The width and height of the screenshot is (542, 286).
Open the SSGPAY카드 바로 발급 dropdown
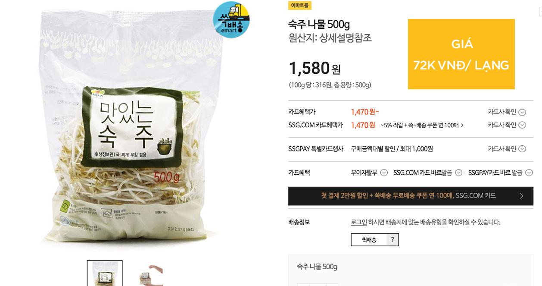pos(501,173)
